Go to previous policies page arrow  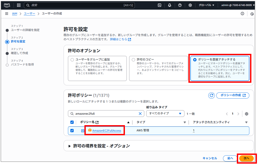point(227,114)
